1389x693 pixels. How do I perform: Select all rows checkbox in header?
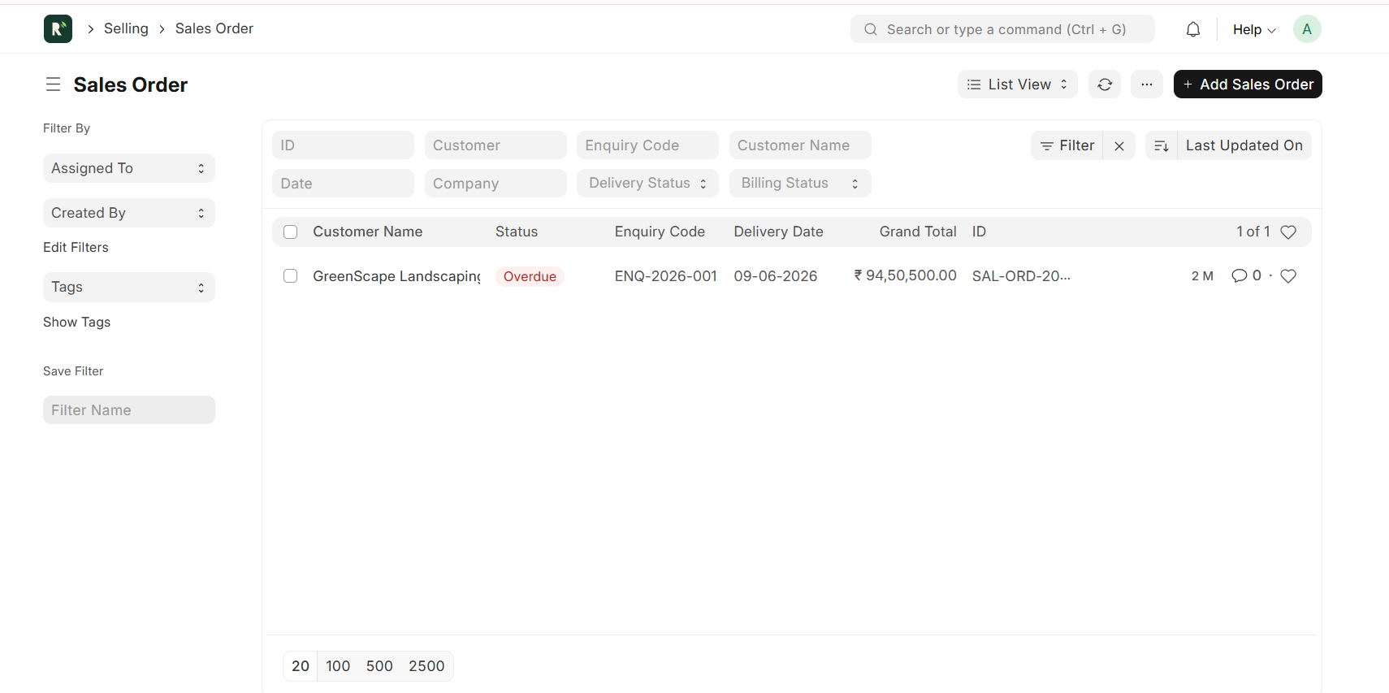click(290, 232)
